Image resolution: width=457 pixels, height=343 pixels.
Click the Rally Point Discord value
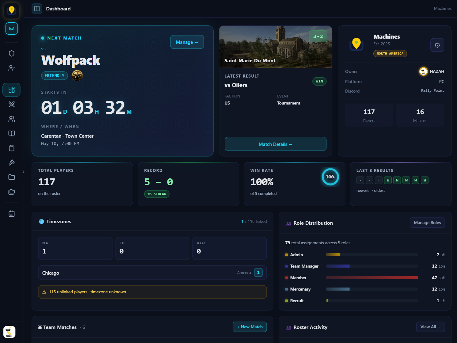pyautogui.click(x=432, y=91)
